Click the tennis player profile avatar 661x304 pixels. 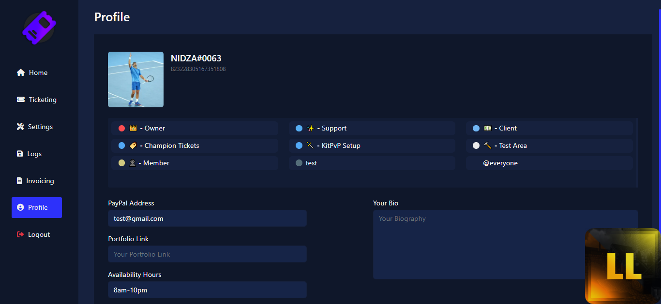(x=135, y=79)
